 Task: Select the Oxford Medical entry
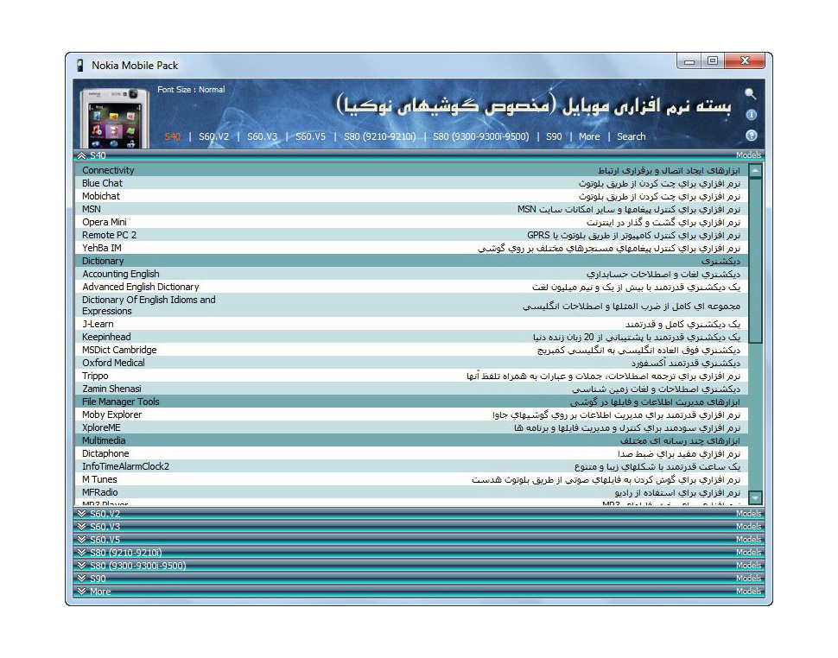411,363
